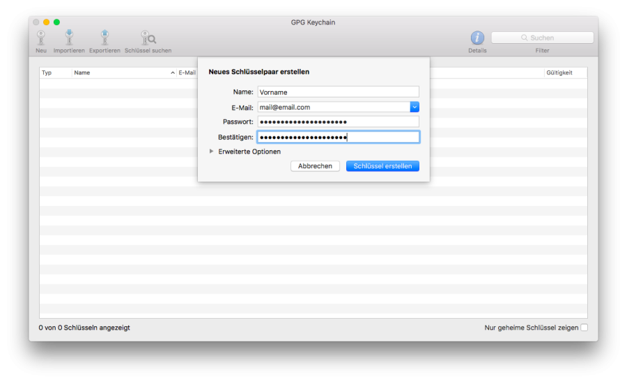Toggle Nur geheime Schlüssel zeigen checkbox
627x382 pixels.
point(584,328)
